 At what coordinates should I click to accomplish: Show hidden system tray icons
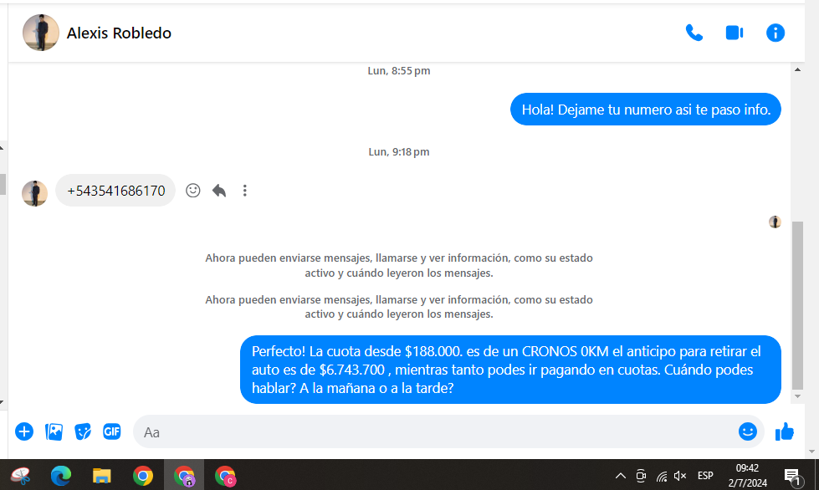pyautogui.click(x=620, y=476)
